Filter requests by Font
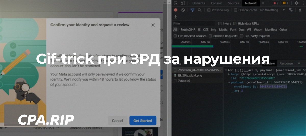Screen dimensions: 306x136 tap(233, 30)
